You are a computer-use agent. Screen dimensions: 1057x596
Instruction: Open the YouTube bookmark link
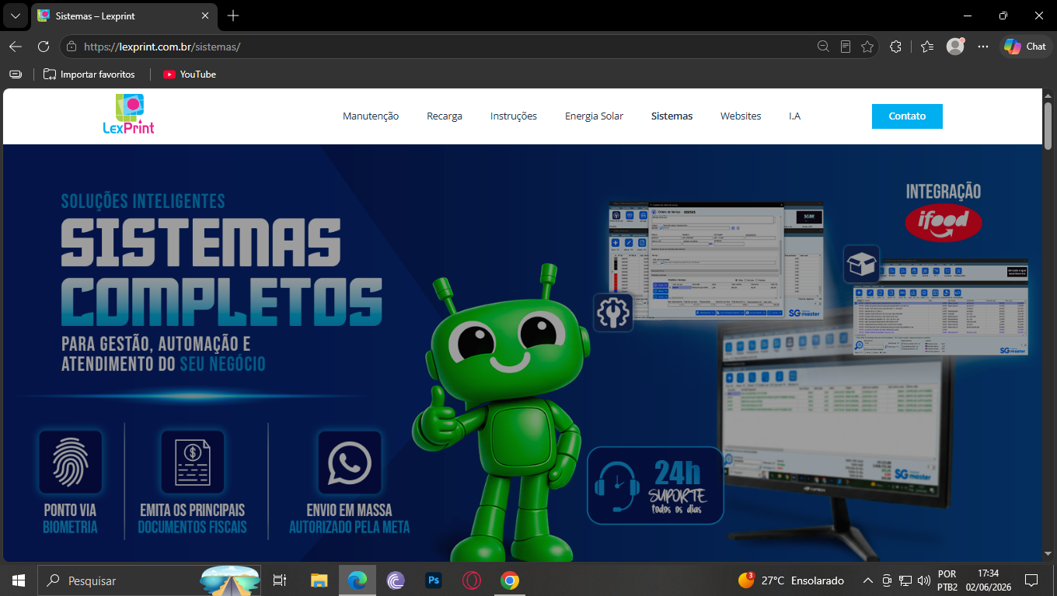tap(190, 74)
